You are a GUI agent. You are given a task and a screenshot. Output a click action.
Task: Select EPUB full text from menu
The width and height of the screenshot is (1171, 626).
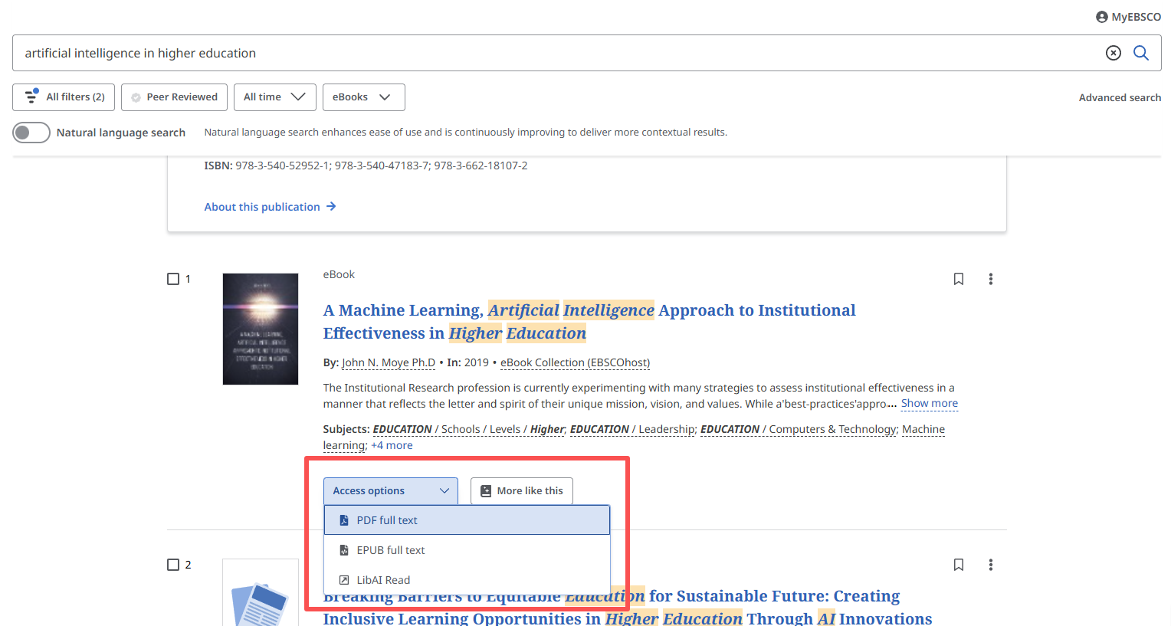(x=390, y=550)
